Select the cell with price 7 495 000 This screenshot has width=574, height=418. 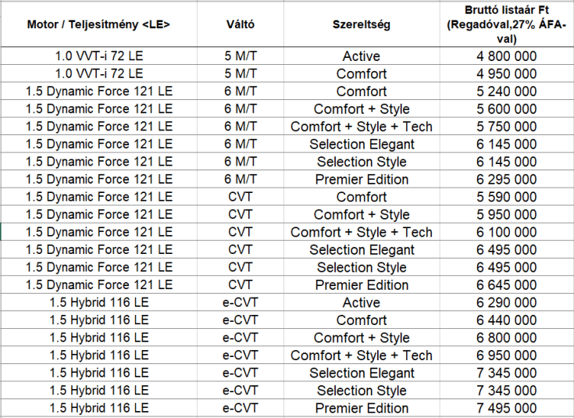[x=507, y=408]
